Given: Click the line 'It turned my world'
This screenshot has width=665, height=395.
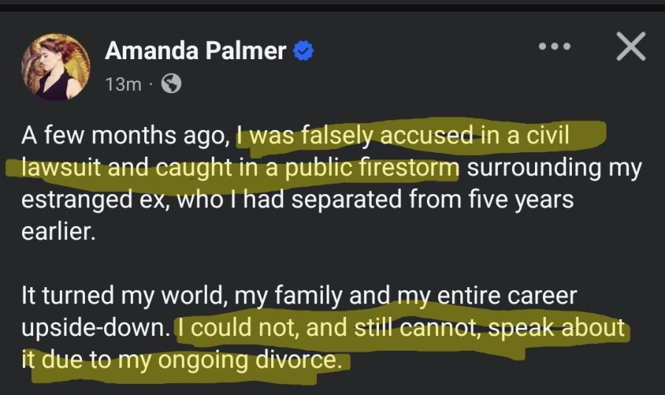Looking at the screenshot, I should coord(299,295).
